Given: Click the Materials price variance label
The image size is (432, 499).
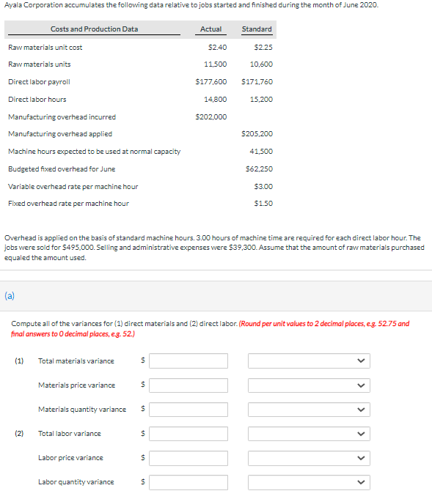Looking at the screenshot, I should point(77,385).
